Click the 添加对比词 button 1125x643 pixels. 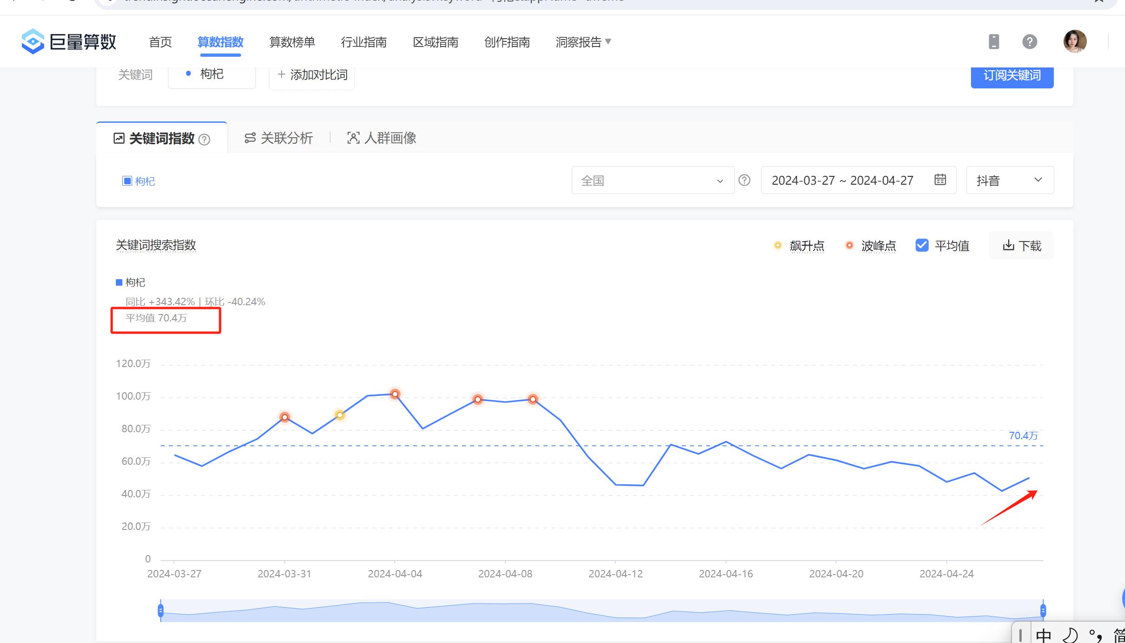coord(311,74)
